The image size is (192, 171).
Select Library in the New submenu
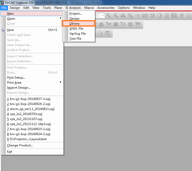coord(79,23)
